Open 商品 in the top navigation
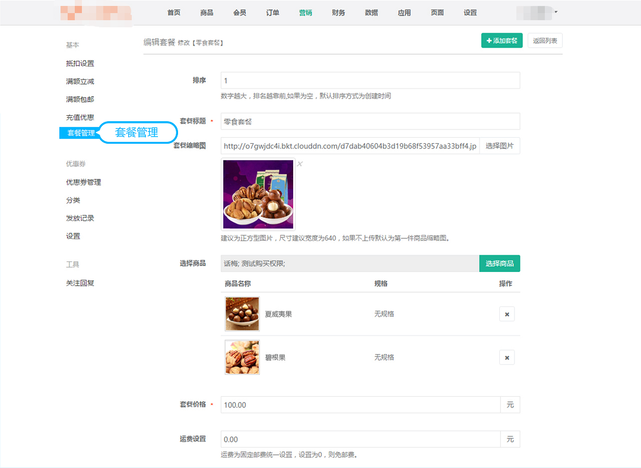 coord(207,12)
